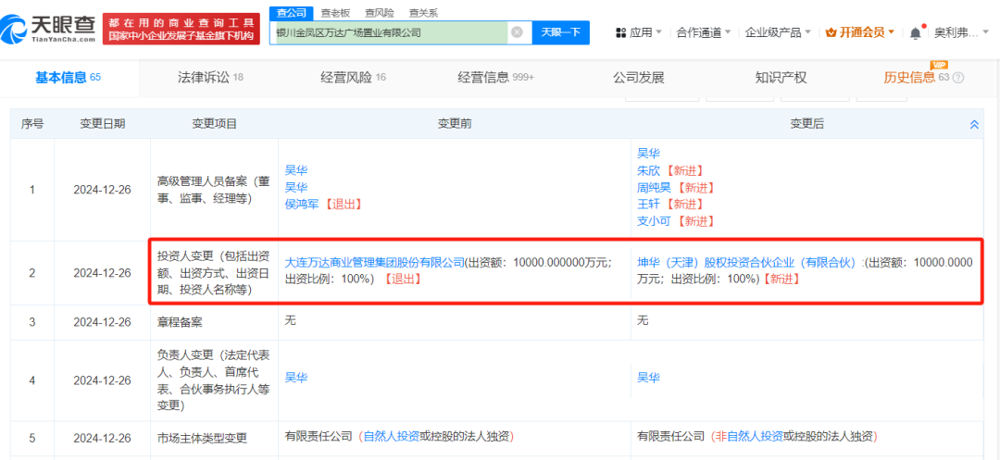This screenshot has height=460, width=1000.
Task: Clear the search box with the X icon
Action: 517,32
